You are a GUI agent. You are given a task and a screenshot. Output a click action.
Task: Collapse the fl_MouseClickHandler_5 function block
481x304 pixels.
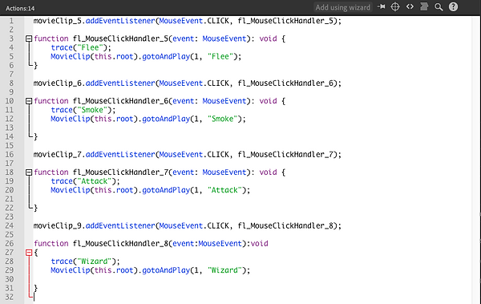[x=29, y=39]
